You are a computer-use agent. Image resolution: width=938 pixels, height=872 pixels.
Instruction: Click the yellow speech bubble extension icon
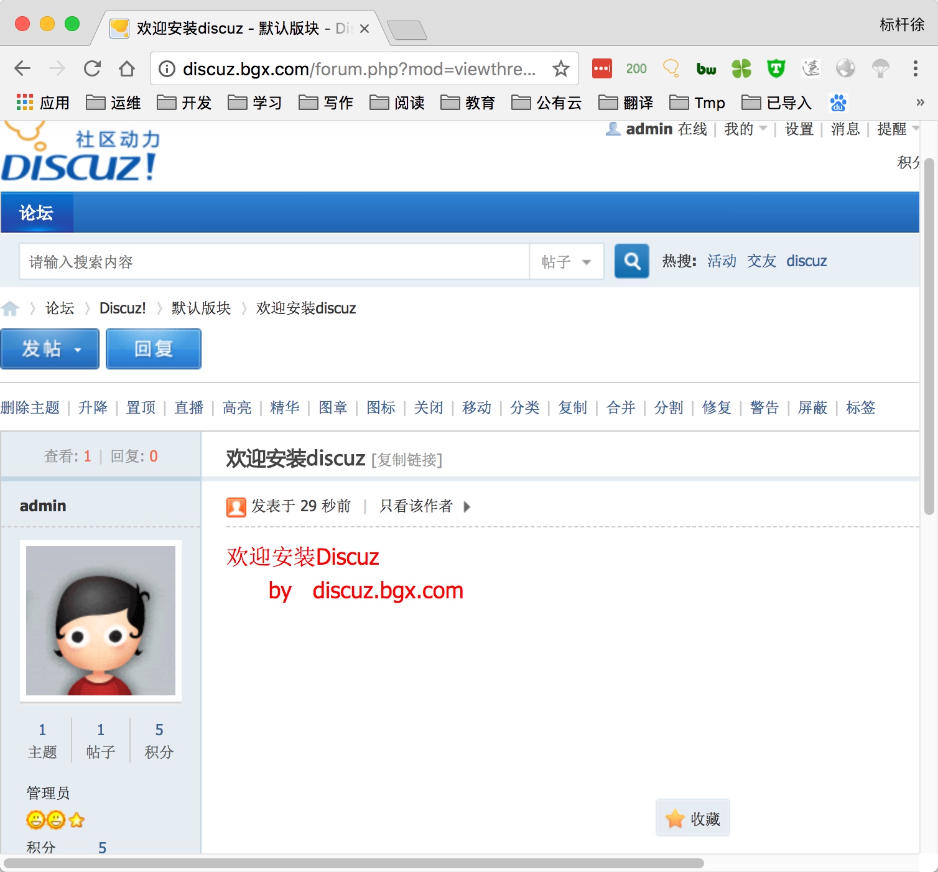(671, 68)
